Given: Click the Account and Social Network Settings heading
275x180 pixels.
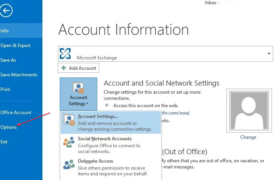Looking at the screenshot, I should click(x=162, y=83).
